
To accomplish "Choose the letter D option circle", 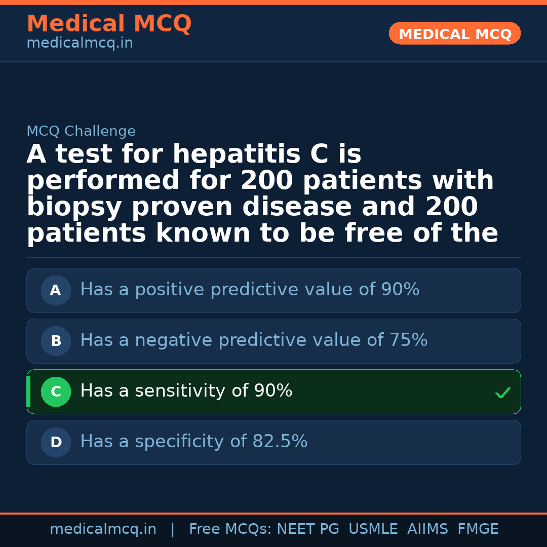I will click(56, 443).
